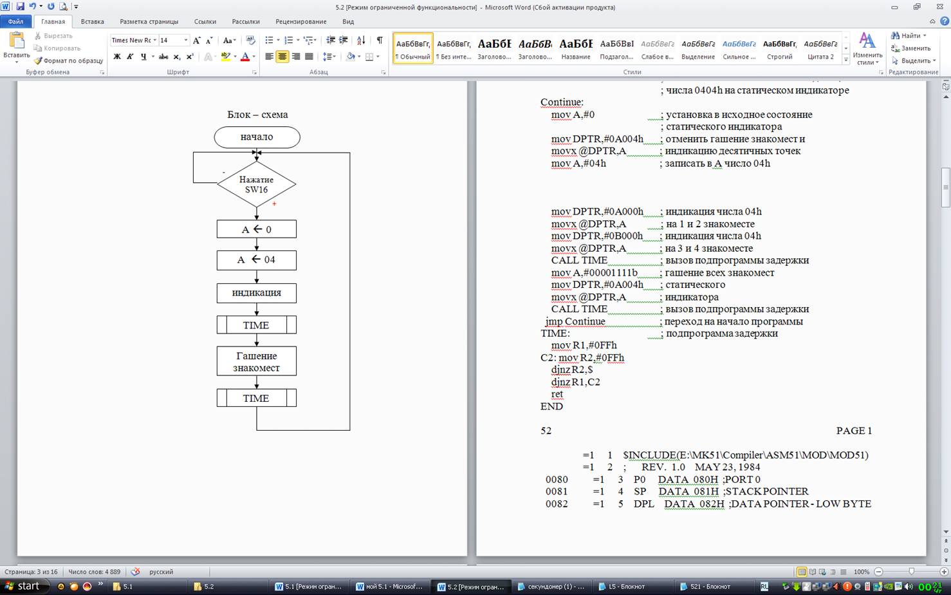Screen dimensions: 951x595
Task: Select the Format Painter (Формат по образцу) tool
Action: [x=69, y=61]
